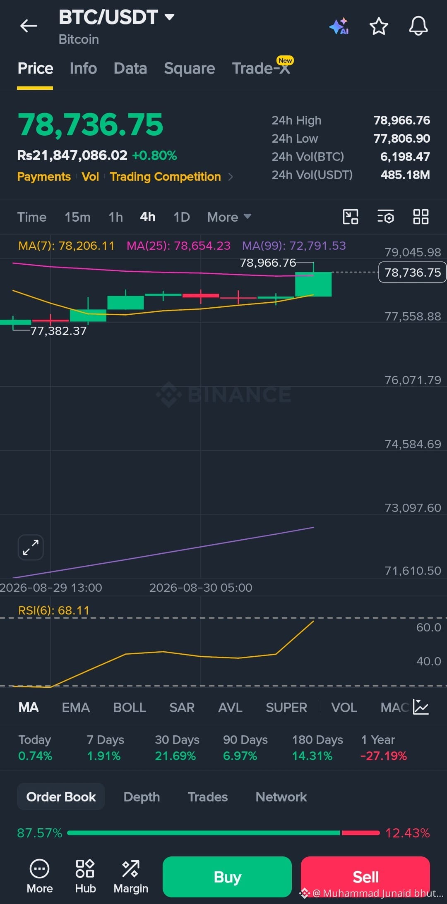Expand chart to fullscreen with arrows icon
The width and height of the screenshot is (447, 904).
pyautogui.click(x=31, y=548)
